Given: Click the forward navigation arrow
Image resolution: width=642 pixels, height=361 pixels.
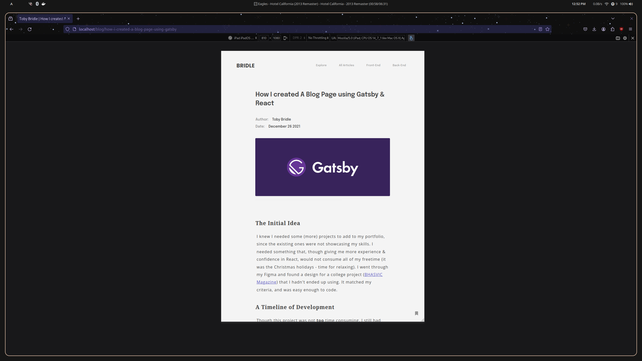Looking at the screenshot, I should 21,29.
